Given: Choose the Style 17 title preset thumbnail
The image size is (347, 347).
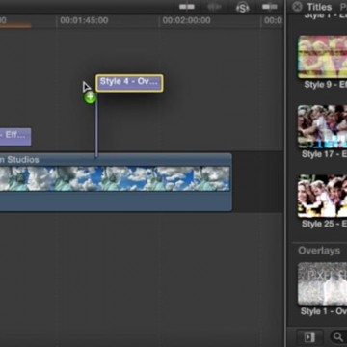Looking at the screenshot, I should click(323, 126).
